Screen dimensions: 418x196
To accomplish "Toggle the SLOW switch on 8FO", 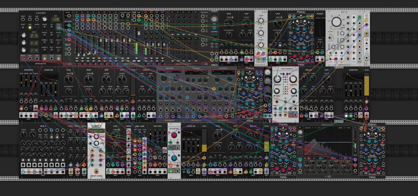I will tap(334, 31).
